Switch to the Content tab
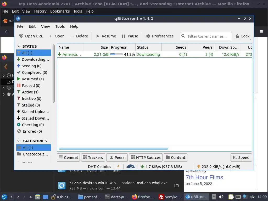 click(x=176, y=157)
